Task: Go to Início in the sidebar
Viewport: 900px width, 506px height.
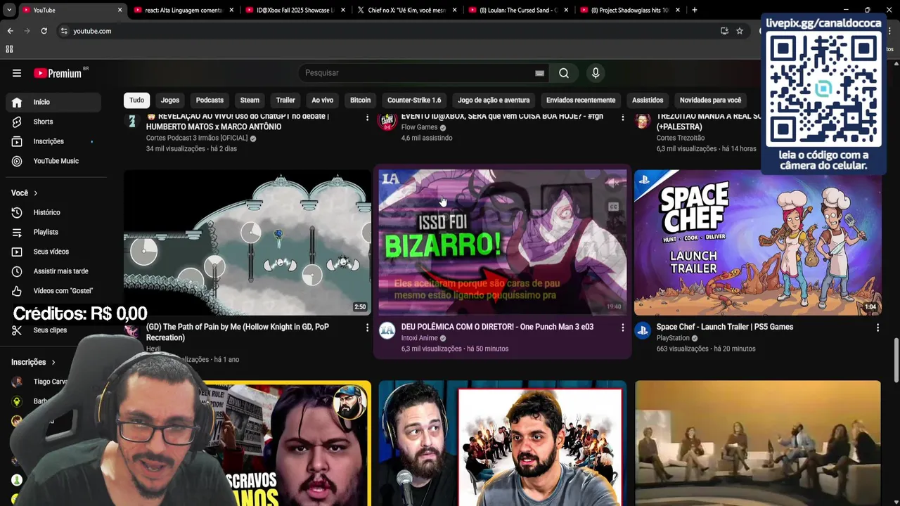Action: pyautogui.click(x=53, y=102)
